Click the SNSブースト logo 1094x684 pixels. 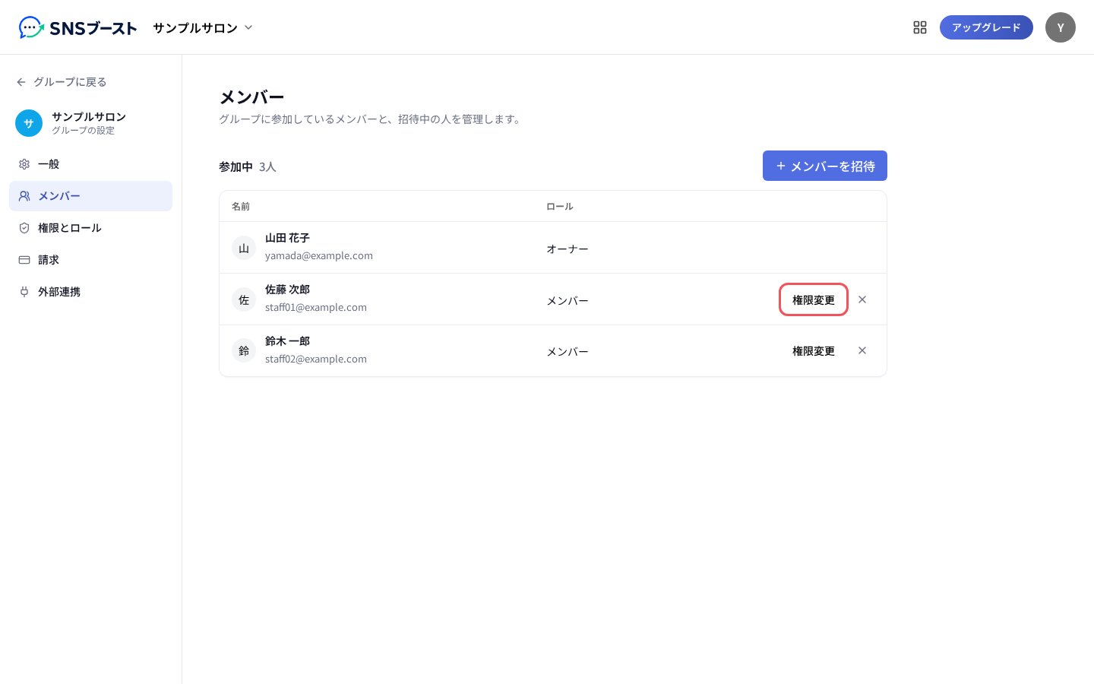pyautogui.click(x=77, y=28)
